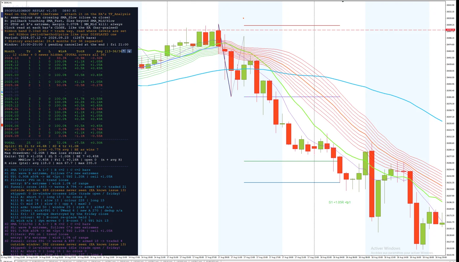
Task: Click the 'Month' column header
Action: (x=9, y=51)
